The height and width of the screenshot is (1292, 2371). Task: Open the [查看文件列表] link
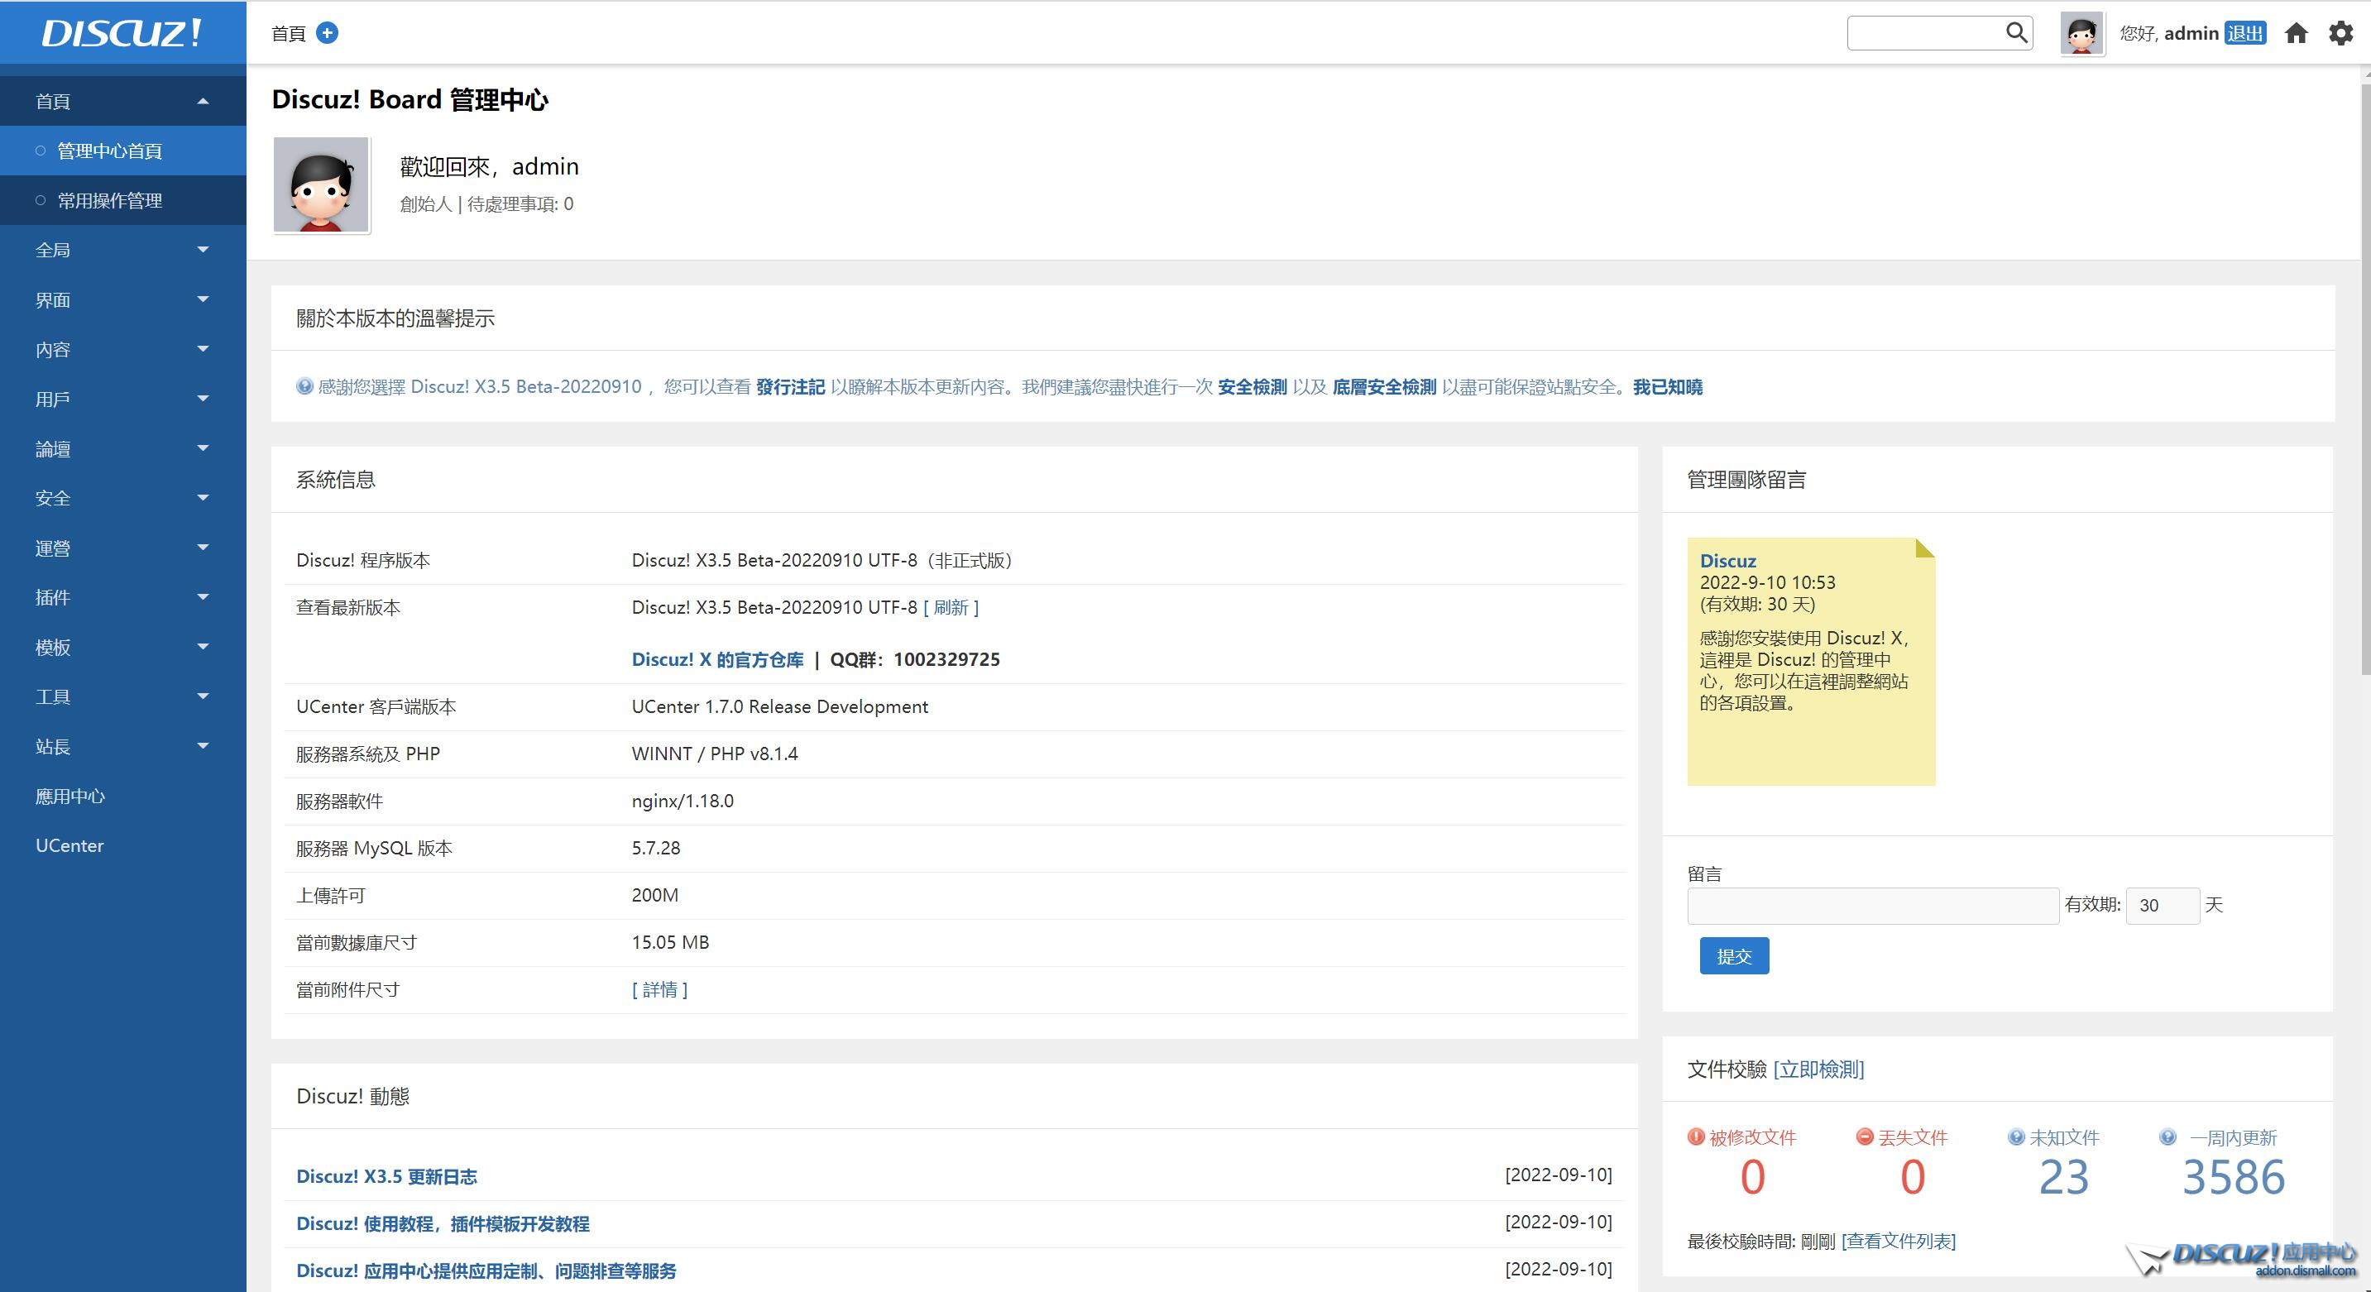[x=1898, y=1241]
